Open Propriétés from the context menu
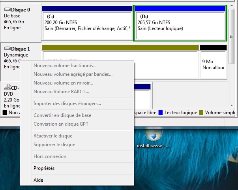Image resolution: width=238 pixels, height=190 pixels. [44, 168]
